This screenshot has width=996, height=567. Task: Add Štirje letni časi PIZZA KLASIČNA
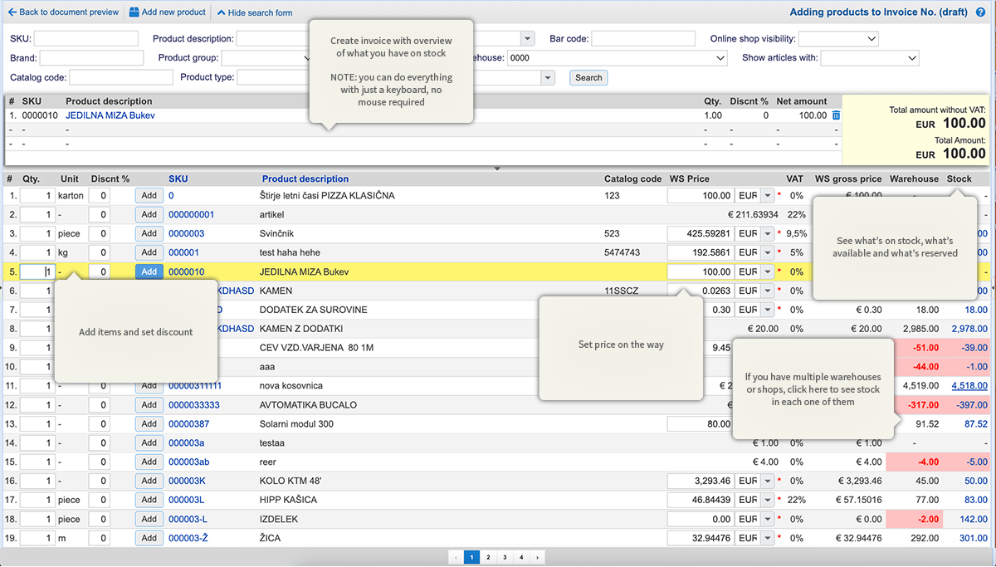149,195
